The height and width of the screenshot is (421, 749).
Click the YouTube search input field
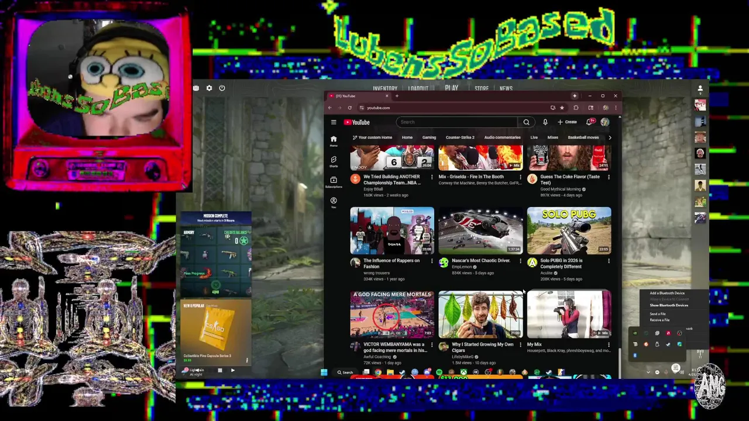tap(457, 122)
